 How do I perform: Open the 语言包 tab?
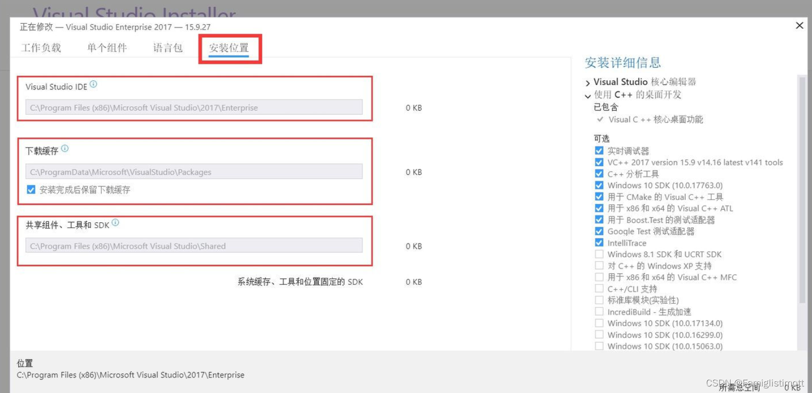(168, 48)
